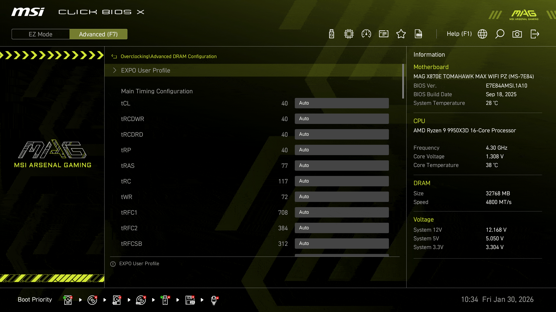This screenshot has height=312, width=556.
Task: Select the hard disk boot priority icon
Action: [68, 300]
